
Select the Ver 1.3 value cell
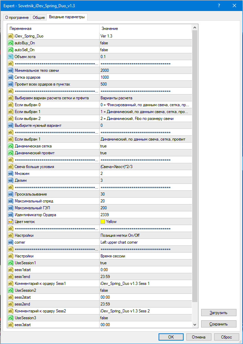click(146, 36)
